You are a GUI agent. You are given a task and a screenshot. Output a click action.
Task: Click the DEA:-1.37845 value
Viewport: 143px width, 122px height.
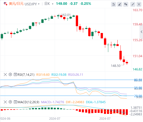[96, 102]
